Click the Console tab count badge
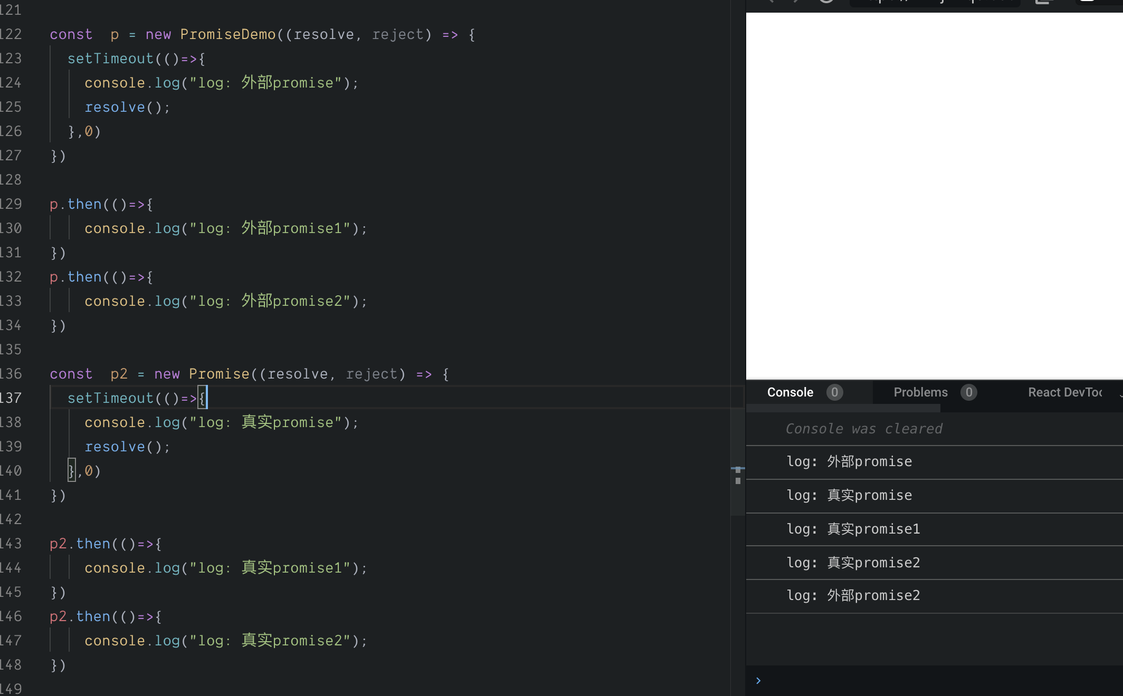1123x696 pixels. (x=834, y=392)
